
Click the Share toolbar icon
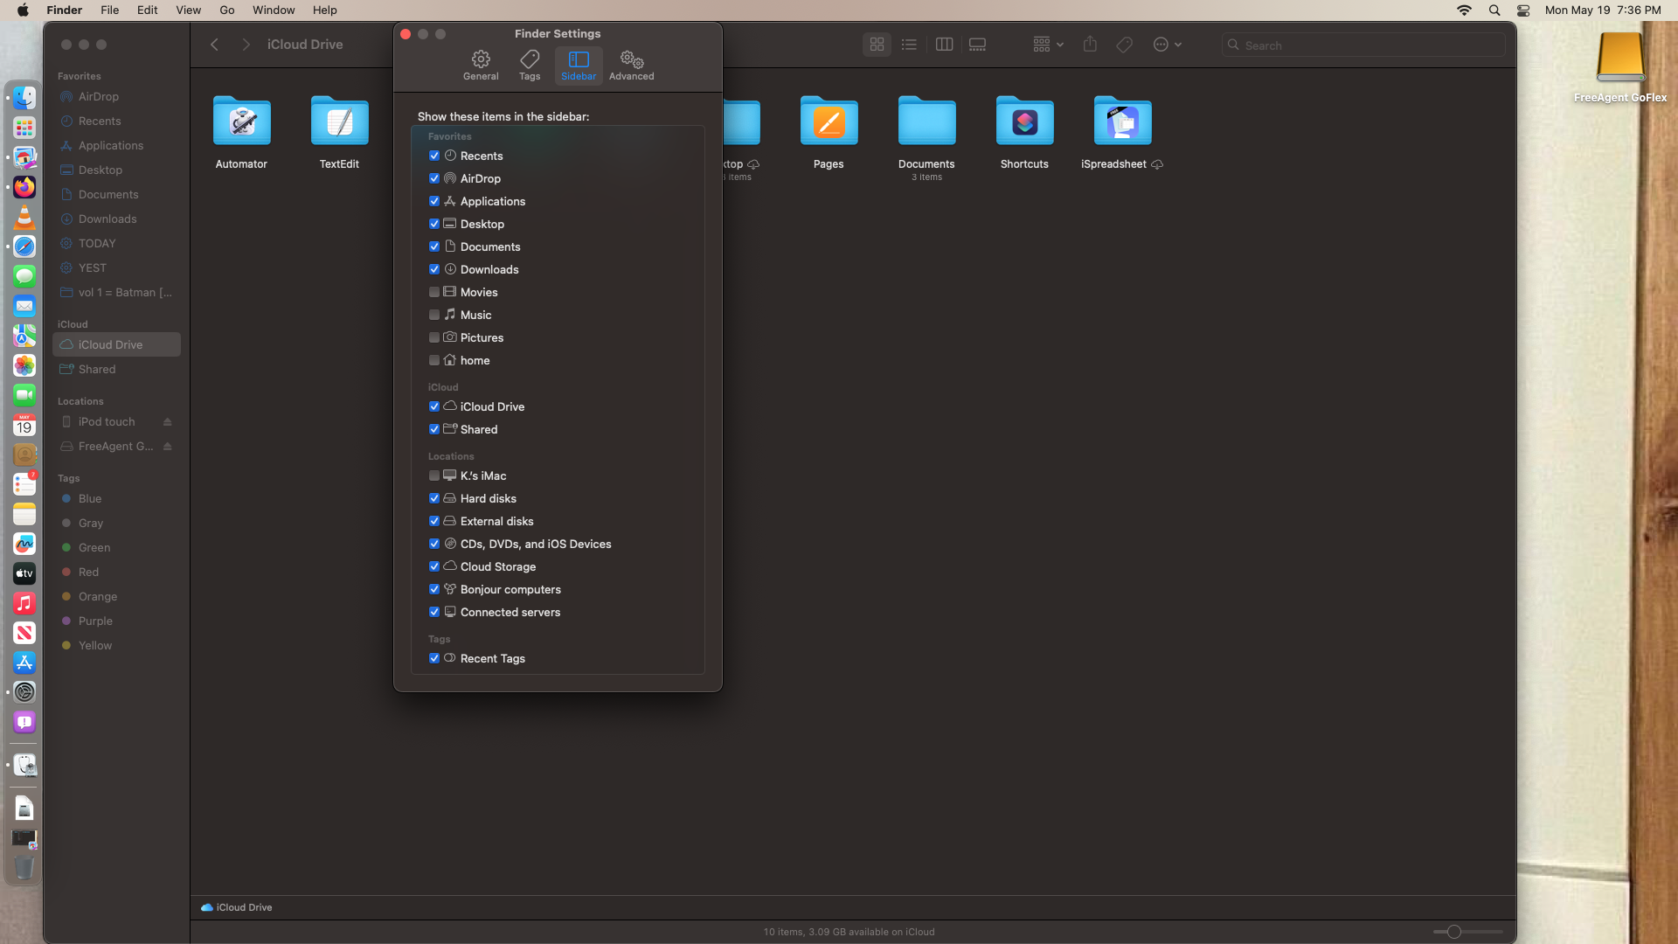pyautogui.click(x=1090, y=45)
